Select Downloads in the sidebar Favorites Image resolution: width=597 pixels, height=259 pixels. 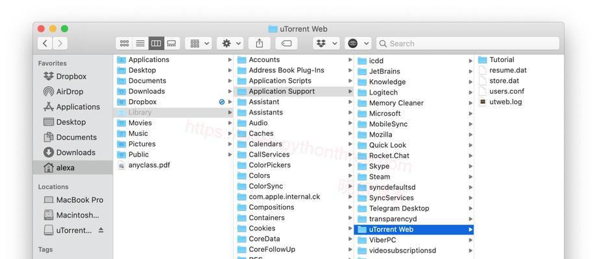pyautogui.click(x=73, y=152)
